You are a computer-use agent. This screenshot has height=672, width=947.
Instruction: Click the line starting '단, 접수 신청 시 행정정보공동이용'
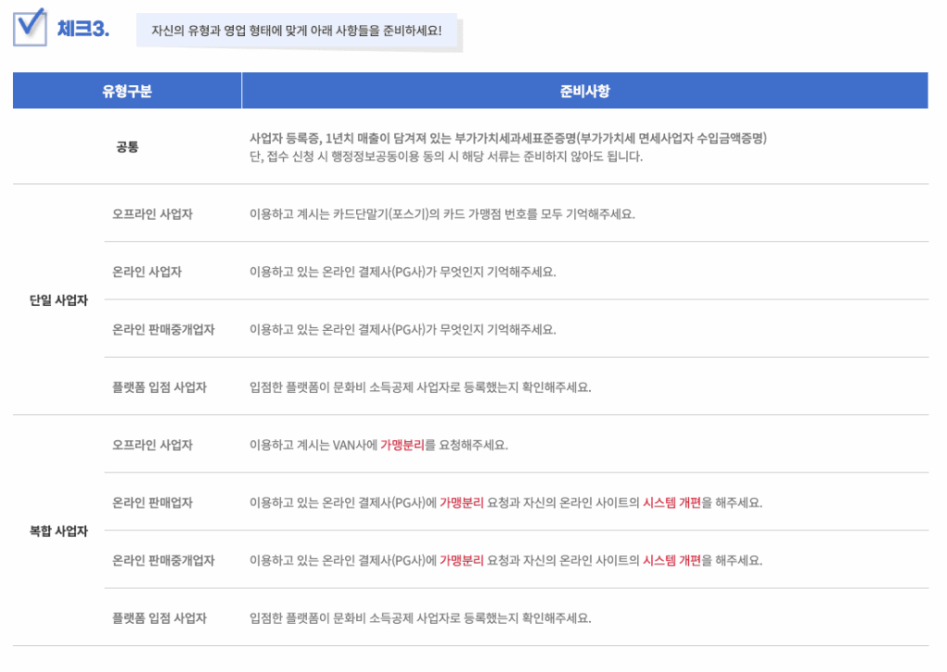click(446, 156)
